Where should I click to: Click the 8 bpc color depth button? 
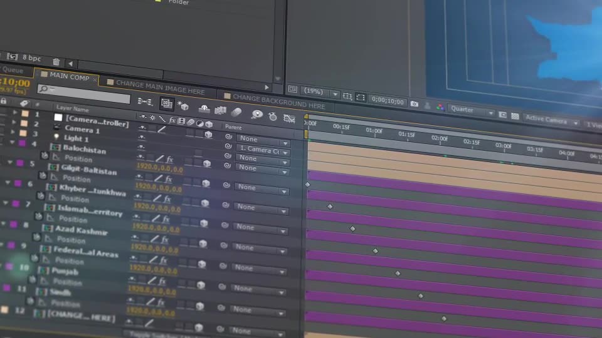point(31,58)
